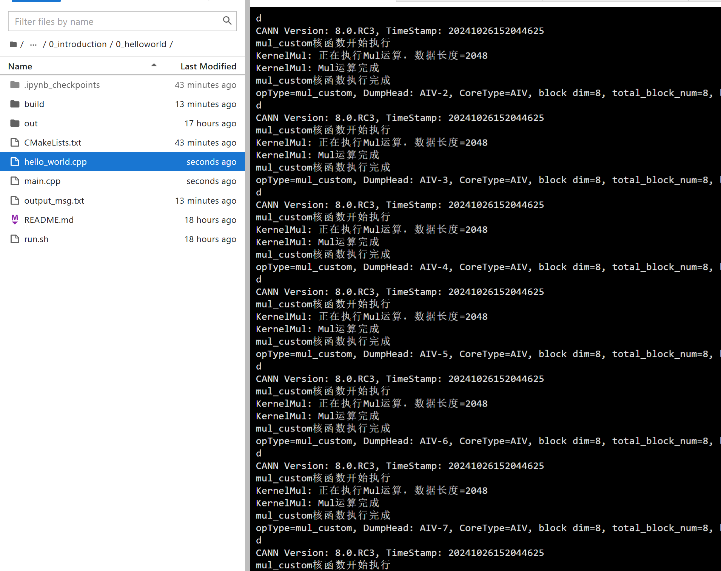Expand the breadcrumb ellipsis

click(33, 45)
